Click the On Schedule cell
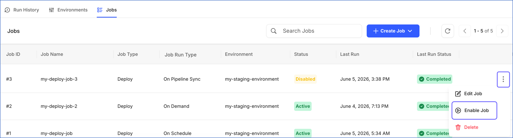This screenshot has width=513, height=138. (x=177, y=133)
